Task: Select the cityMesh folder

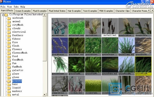Action: pyautogui.click(x=18, y=25)
